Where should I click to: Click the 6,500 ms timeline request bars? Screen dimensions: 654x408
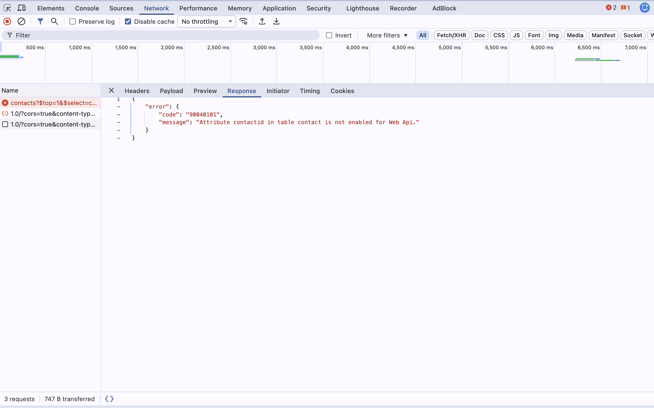[x=597, y=60]
